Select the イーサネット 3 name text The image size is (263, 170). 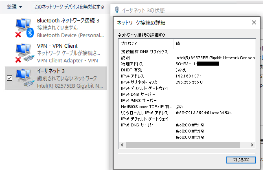click(x=51, y=71)
